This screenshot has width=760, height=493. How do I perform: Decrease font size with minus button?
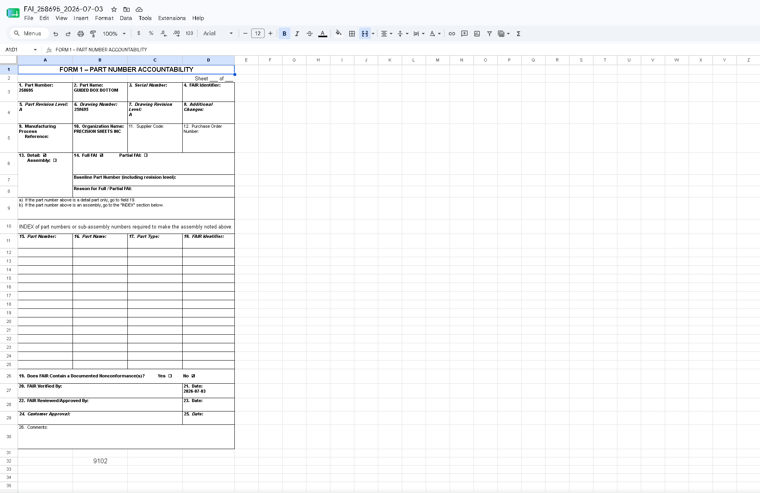click(x=245, y=33)
